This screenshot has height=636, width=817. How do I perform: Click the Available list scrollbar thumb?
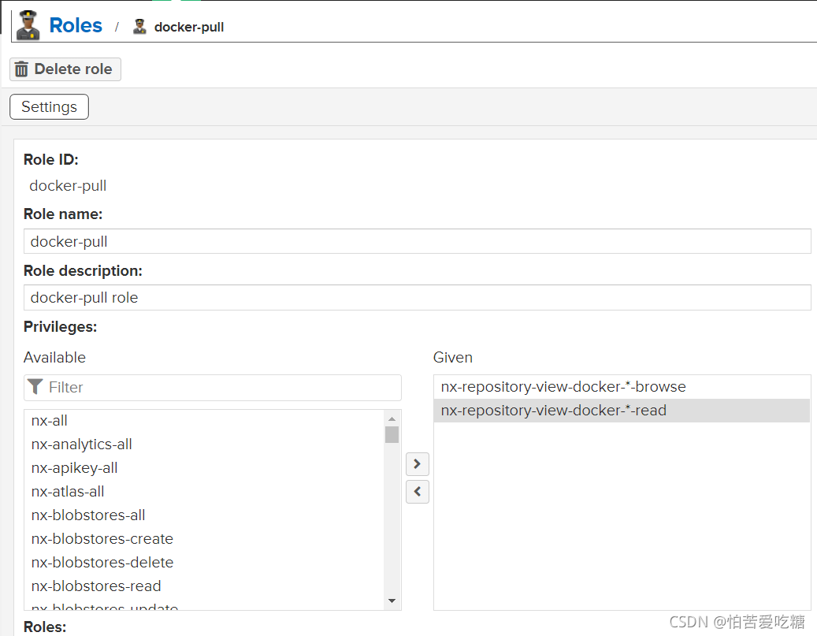coord(392,435)
